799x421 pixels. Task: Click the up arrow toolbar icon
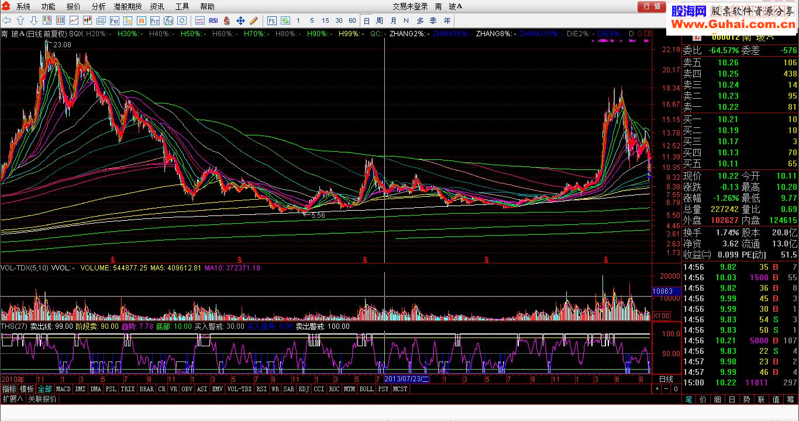(x=20, y=20)
